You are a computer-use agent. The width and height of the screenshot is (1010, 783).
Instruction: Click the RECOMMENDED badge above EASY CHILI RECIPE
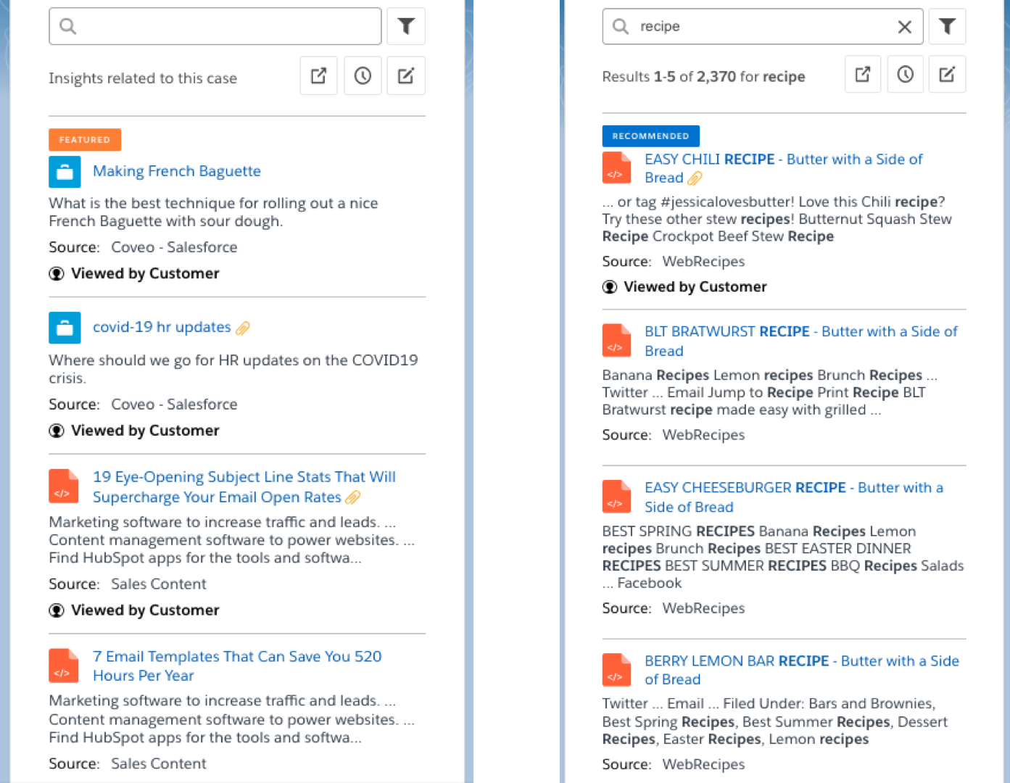point(650,136)
